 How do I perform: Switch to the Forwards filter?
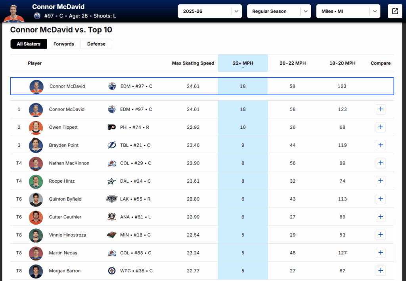click(63, 44)
